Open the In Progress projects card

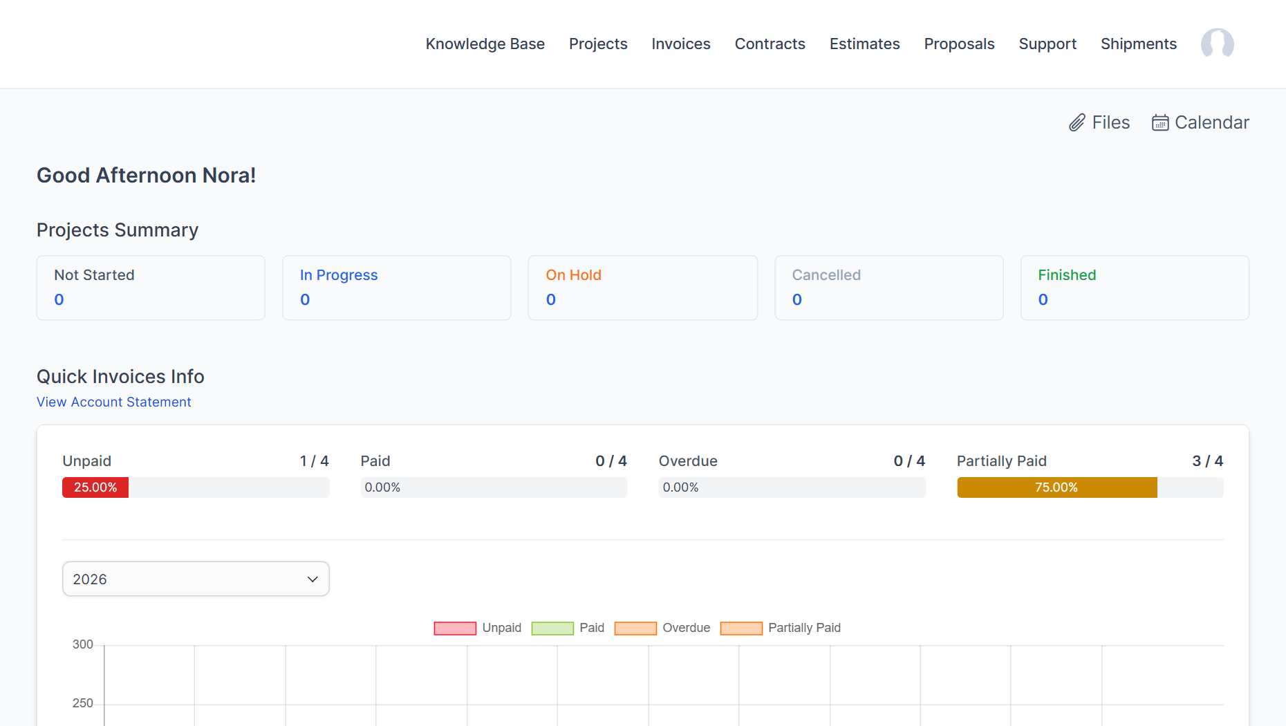pyautogui.click(x=397, y=288)
